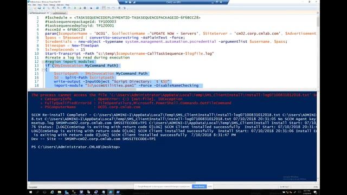Clear the console pane with toolbar icon
Viewport: 347px width, 195px height.
(x=58, y=8)
